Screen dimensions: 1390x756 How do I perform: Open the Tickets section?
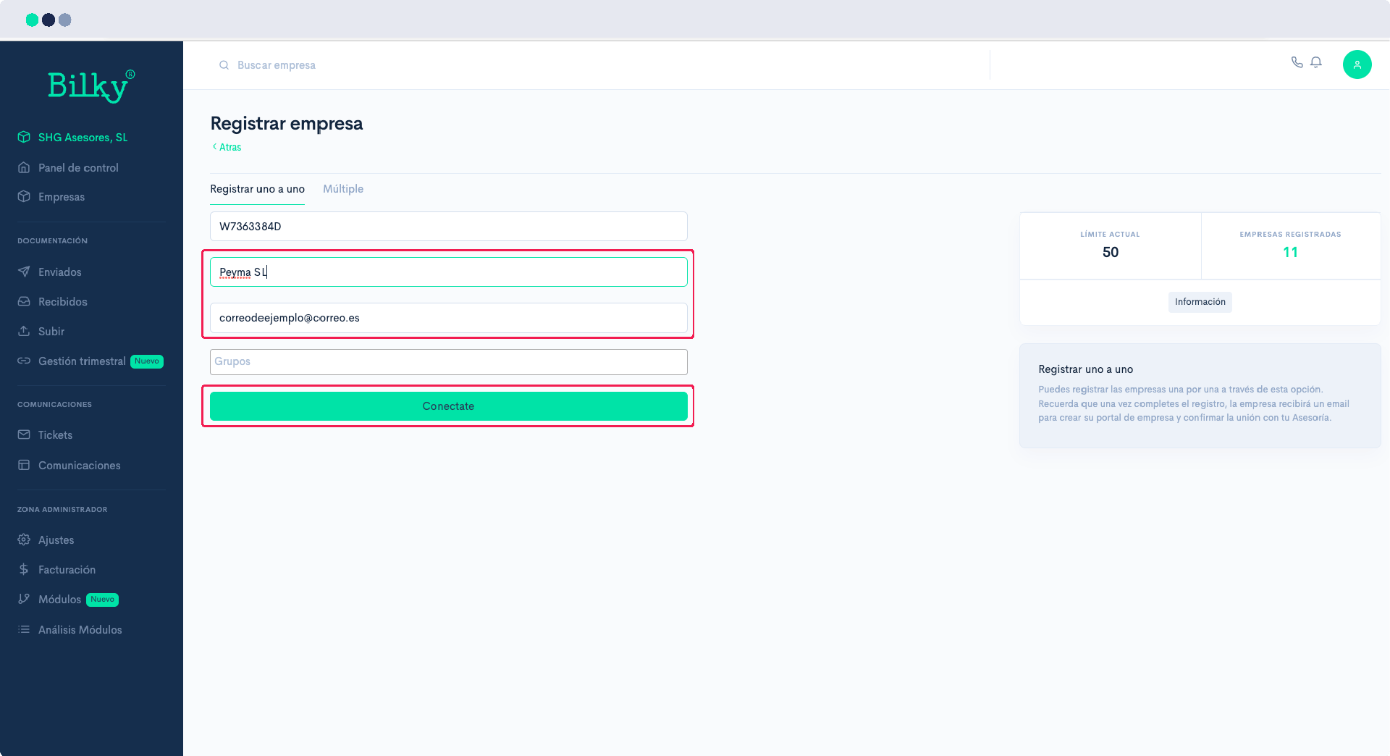click(x=55, y=435)
